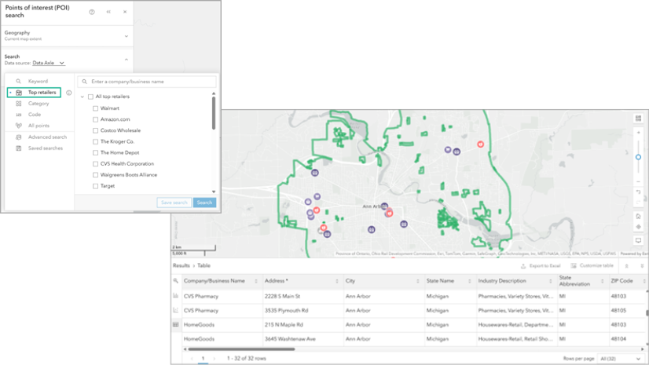Check the Costco Wholesale checkbox
Viewport: 649px width, 365px height.
tap(96, 130)
